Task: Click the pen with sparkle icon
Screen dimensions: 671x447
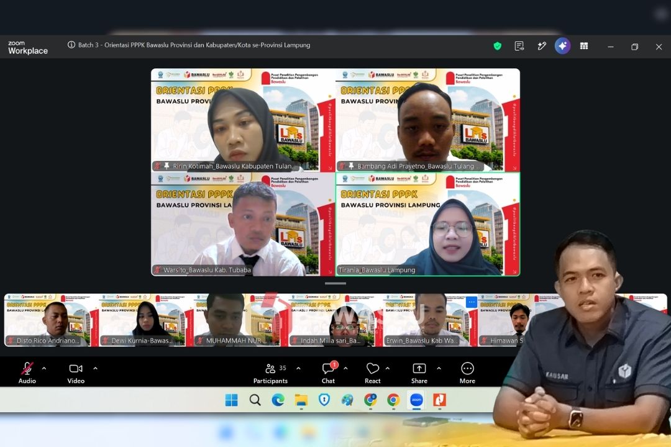Action: tap(542, 46)
